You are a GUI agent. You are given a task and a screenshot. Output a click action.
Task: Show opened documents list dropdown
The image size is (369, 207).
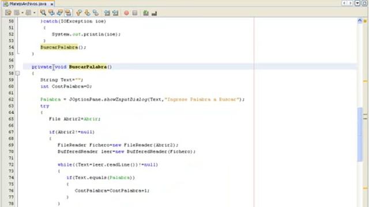[x=357, y=3]
